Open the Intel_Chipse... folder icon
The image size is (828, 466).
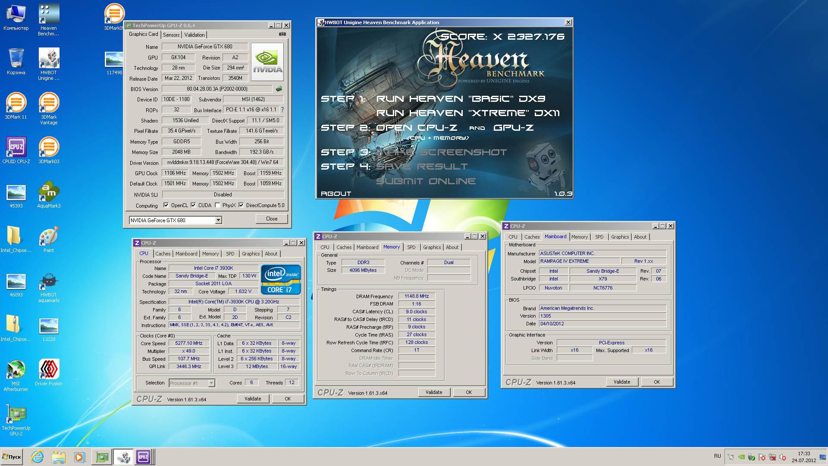point(16,239)
